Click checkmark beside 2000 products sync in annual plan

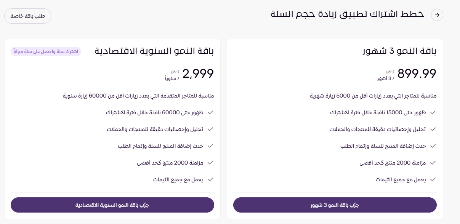tap(210, 163)
